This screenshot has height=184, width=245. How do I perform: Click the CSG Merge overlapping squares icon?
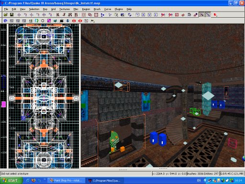click(90, 15)
